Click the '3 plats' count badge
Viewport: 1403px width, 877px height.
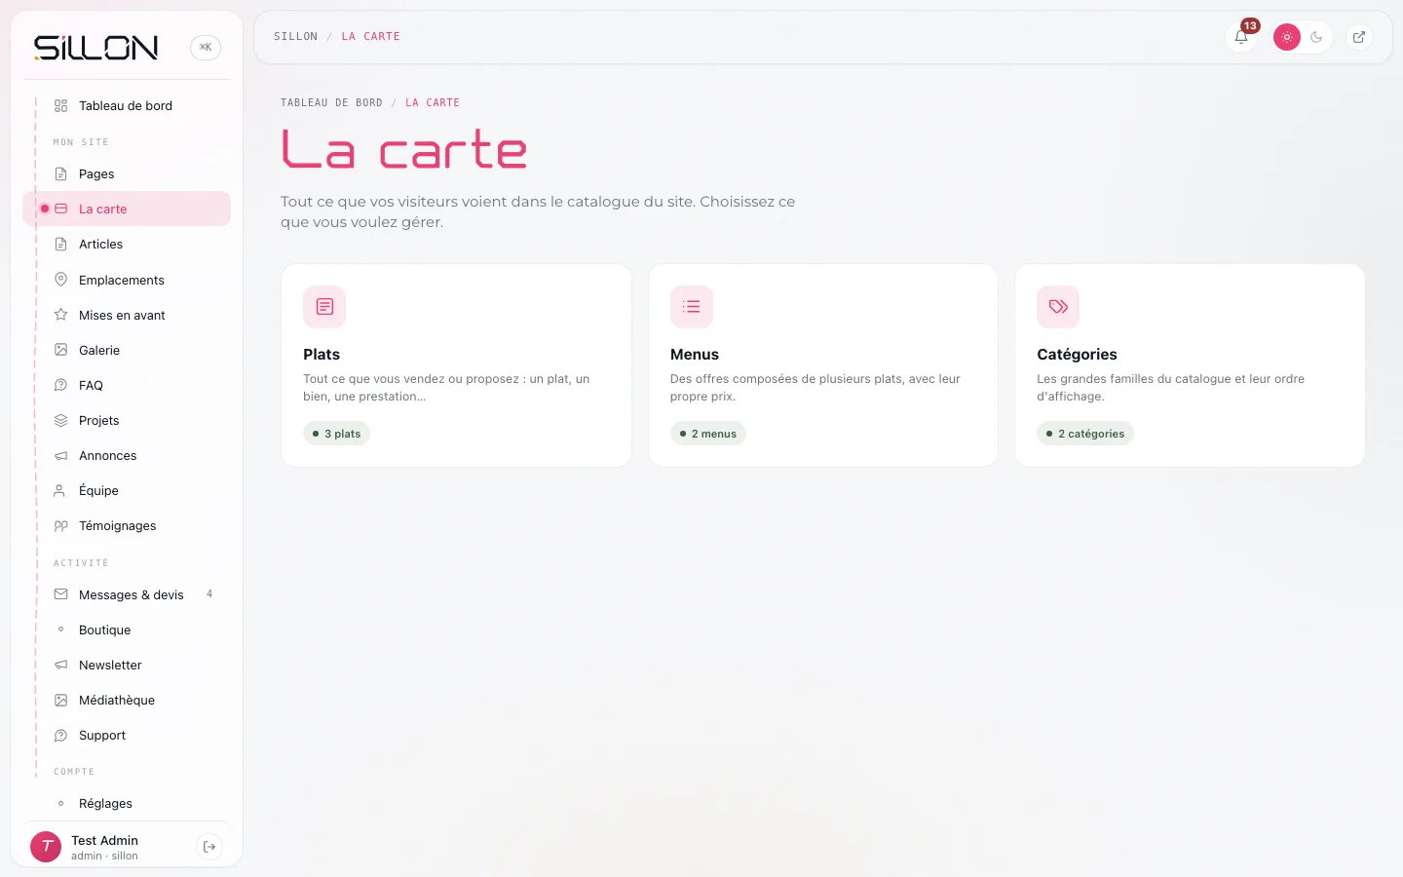336,434
